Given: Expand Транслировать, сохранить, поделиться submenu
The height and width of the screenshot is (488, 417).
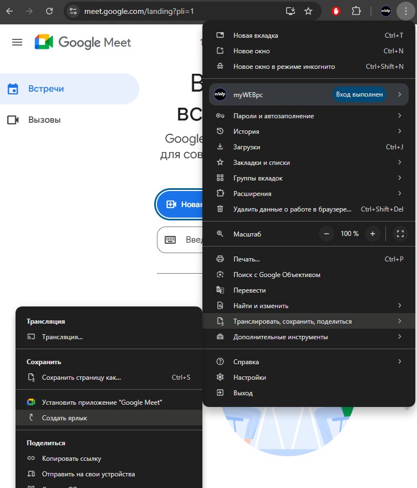Looking at the screenshot, I should click(x=309, y=321).
